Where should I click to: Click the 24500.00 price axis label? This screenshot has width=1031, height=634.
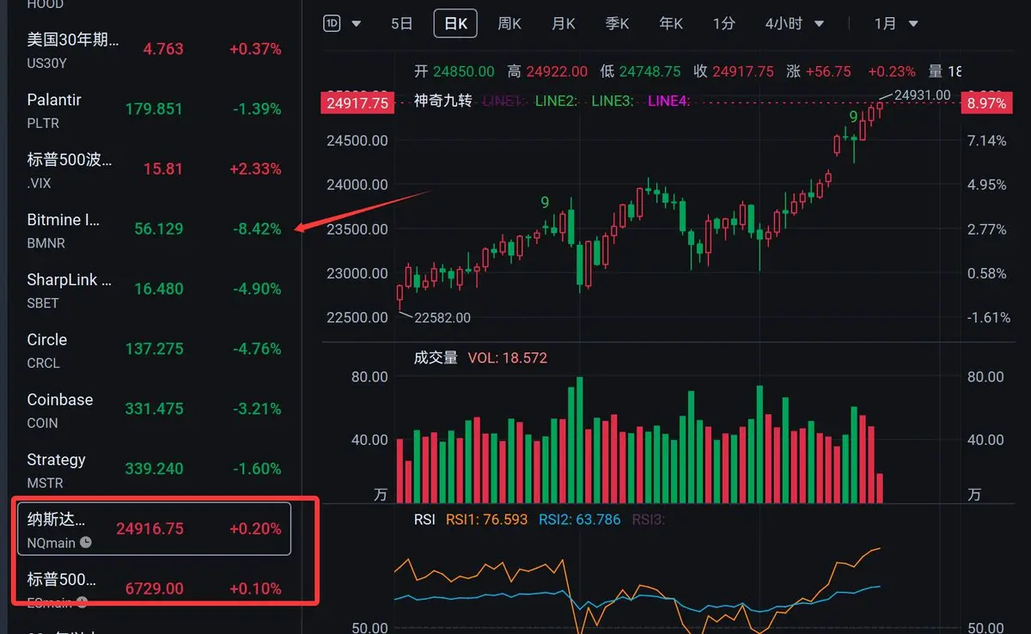click(x=357, y=140)
